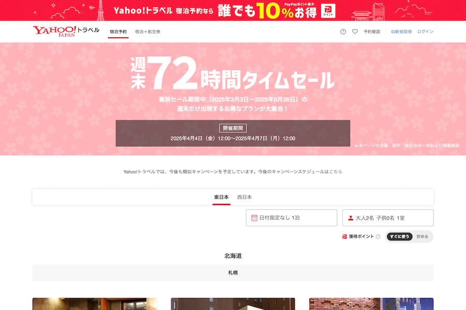Open the 日付指定なし 1泊 date selector
466x310 pixels.
pyautogui.click(x=292, y=218)
